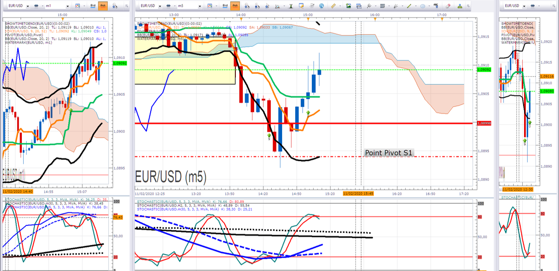Click 11/02/2020 12:30 time marker in right chart
This screenshot has height=271, width=559.
517,189
